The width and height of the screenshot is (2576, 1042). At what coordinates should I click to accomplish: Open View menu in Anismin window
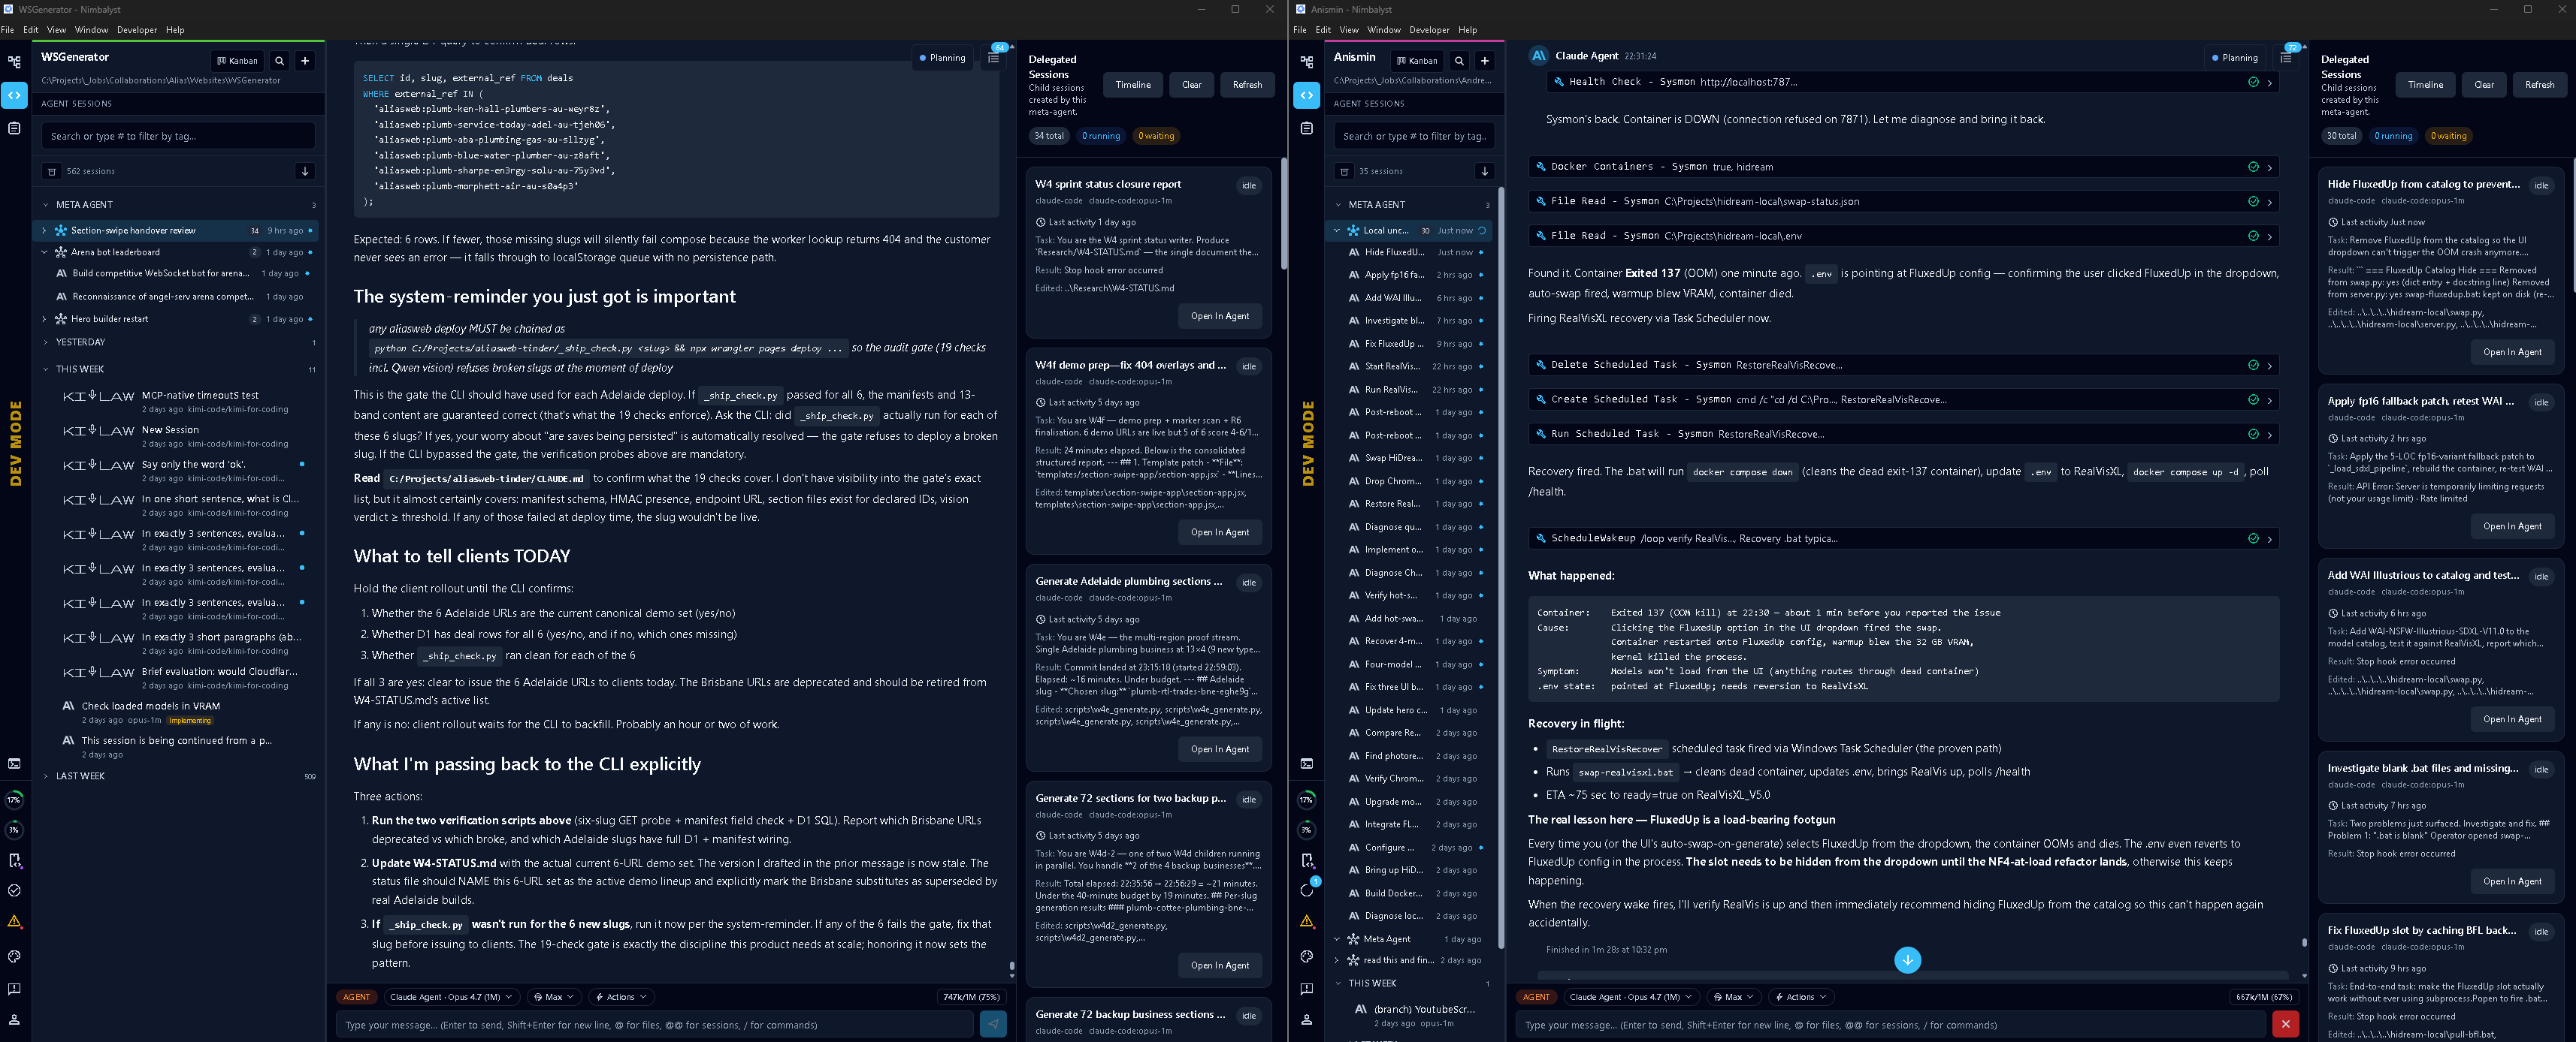(x=1349, y=30)
